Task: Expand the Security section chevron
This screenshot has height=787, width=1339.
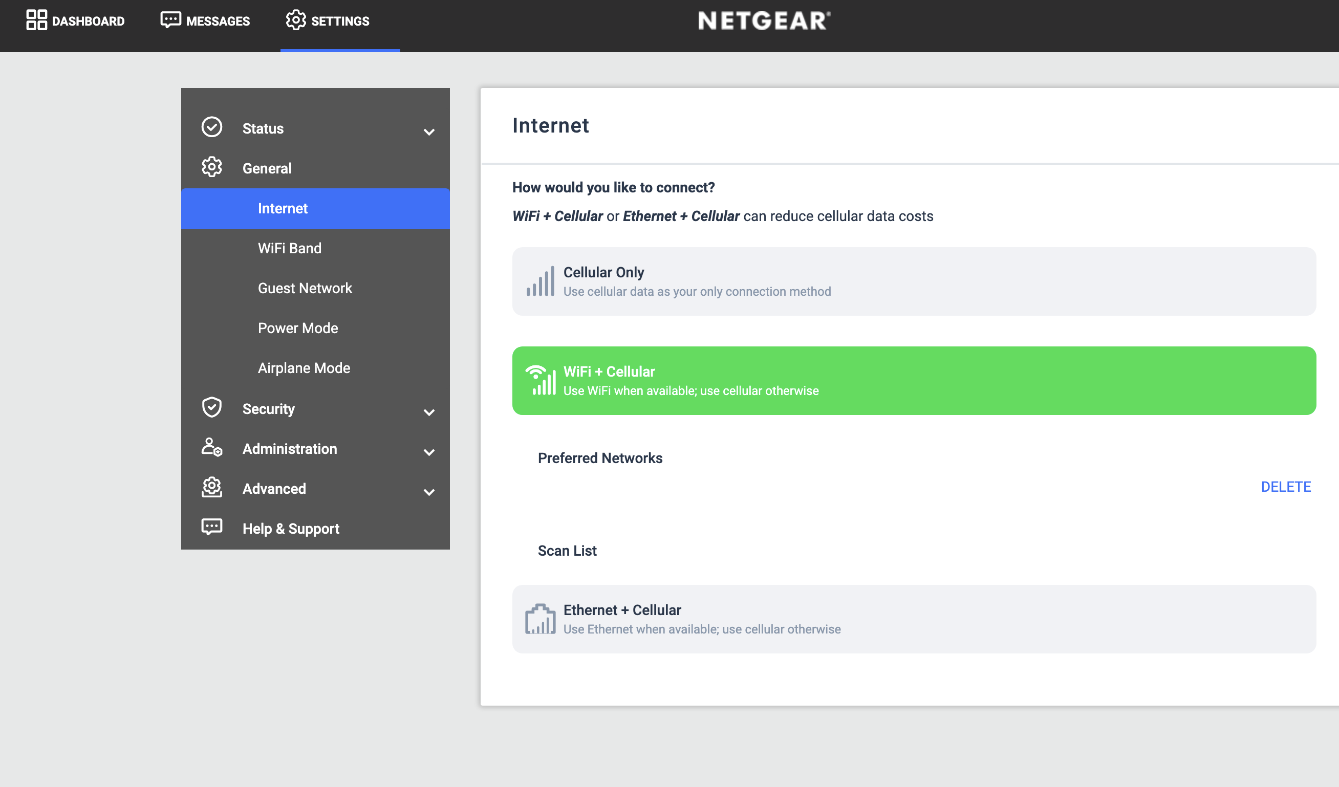Action: coord(429,412)
